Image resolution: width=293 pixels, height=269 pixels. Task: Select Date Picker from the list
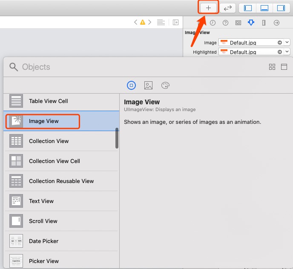[44, 241]
